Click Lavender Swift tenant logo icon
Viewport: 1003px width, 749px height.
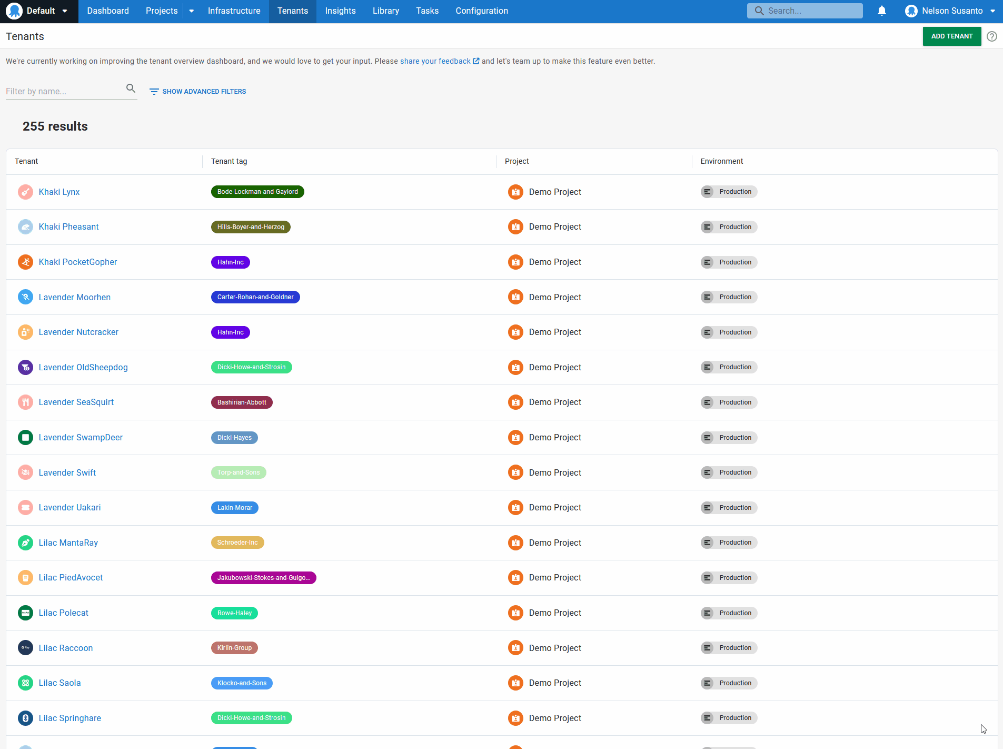(x=25, y=472)
